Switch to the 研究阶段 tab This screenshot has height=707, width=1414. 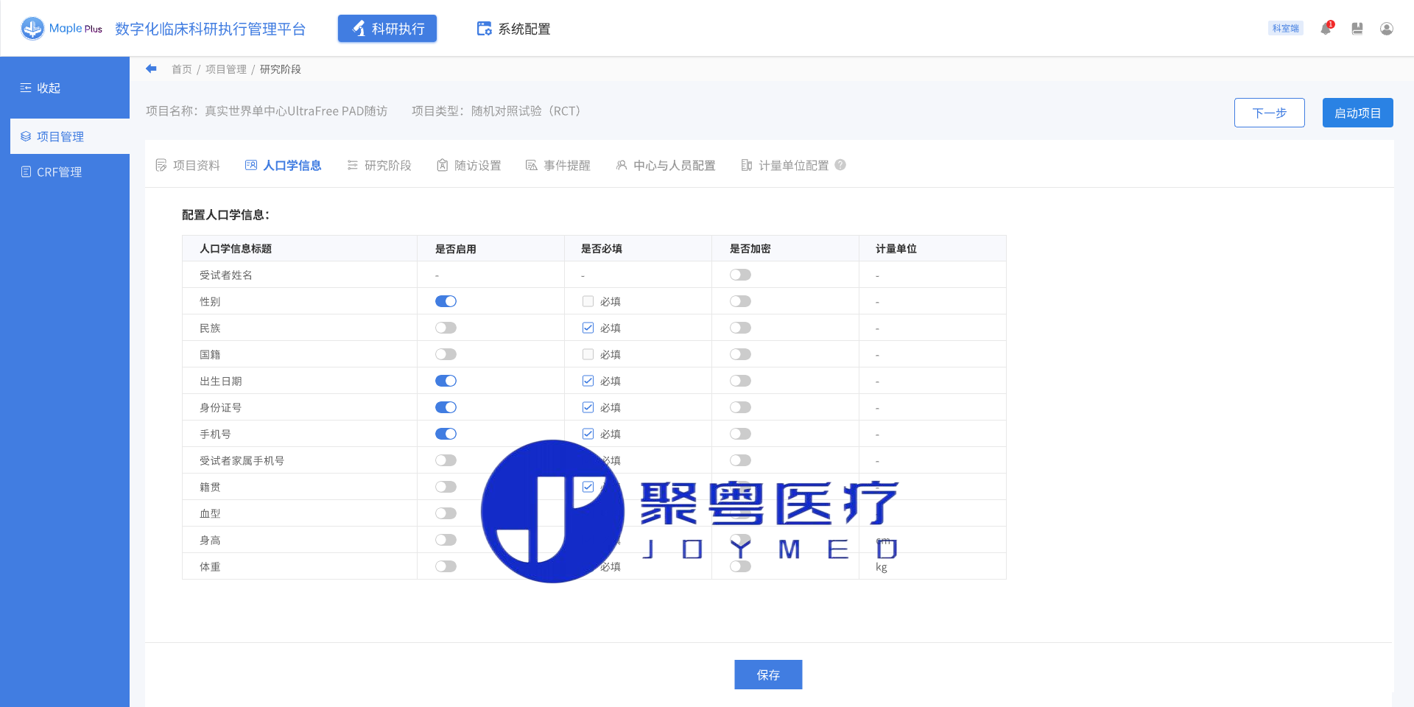click(379, 165)
